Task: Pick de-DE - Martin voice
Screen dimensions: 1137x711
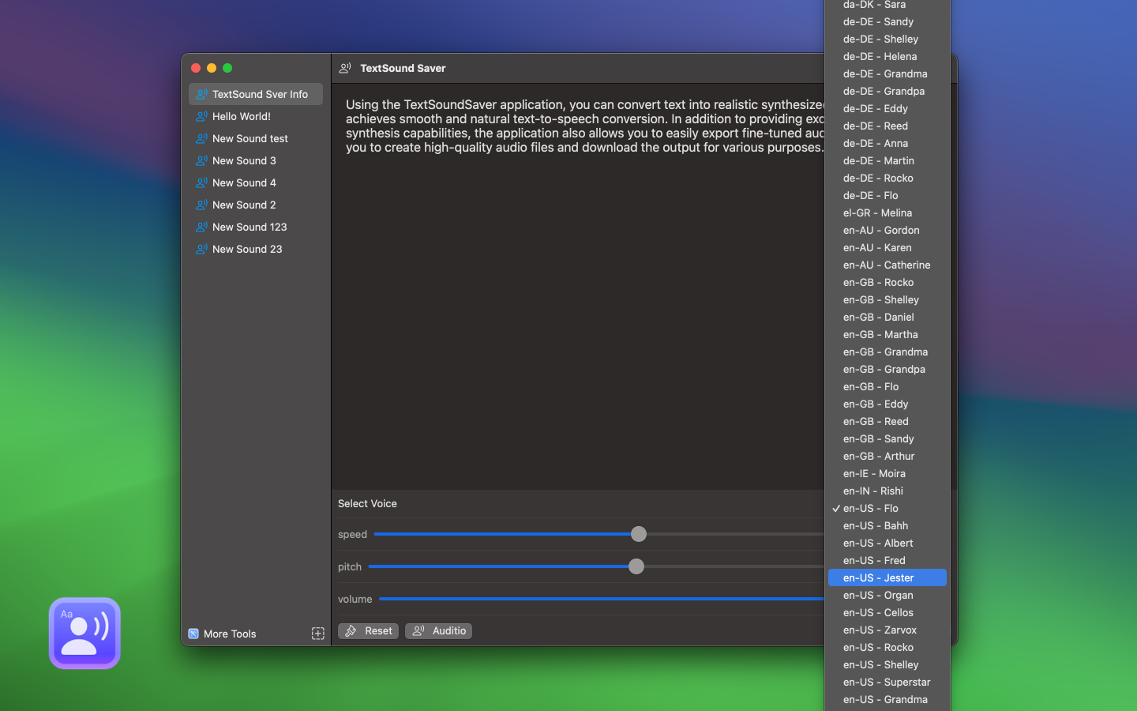Action: [x=887, y=160]
